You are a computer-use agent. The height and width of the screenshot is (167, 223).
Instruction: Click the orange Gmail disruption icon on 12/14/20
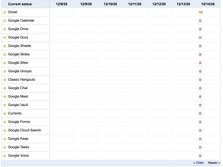pyautogui.click(x=201, y=12)
